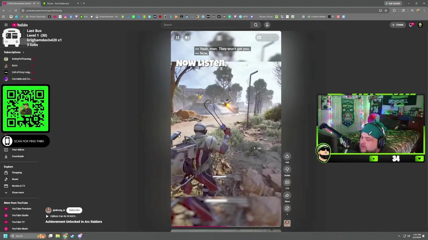The image size is (428, 240).
Task: Subscribe to @skrong_tv channel
Action: [x=74, y=210]
